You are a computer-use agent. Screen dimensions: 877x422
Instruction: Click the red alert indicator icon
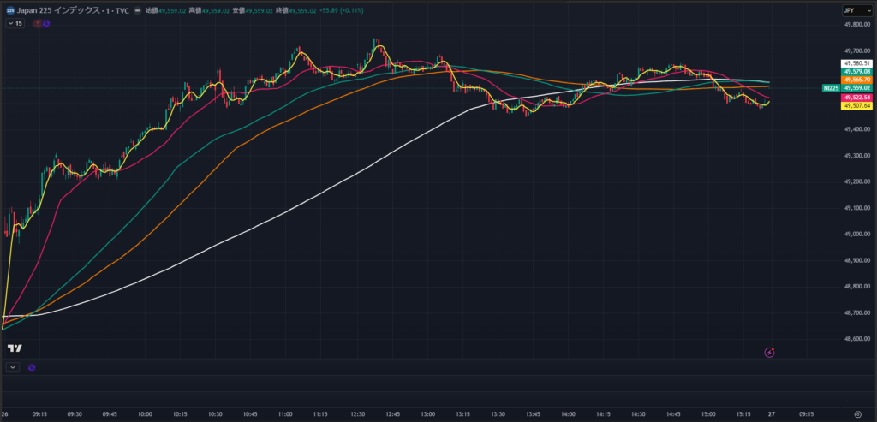point(37,23)
